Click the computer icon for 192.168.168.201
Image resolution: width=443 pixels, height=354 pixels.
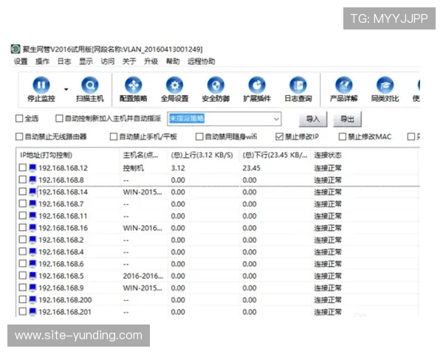coord(32,312)
